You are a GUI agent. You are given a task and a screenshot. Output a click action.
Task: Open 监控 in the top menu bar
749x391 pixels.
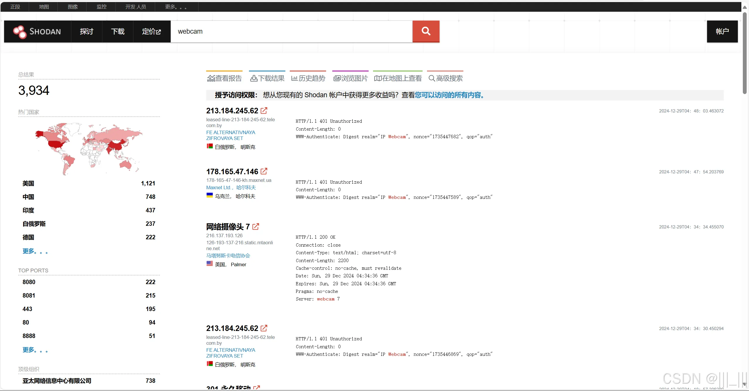101,7
